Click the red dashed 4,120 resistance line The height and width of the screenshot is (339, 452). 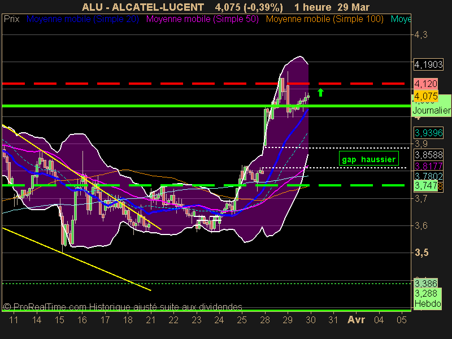click(203, 84)
